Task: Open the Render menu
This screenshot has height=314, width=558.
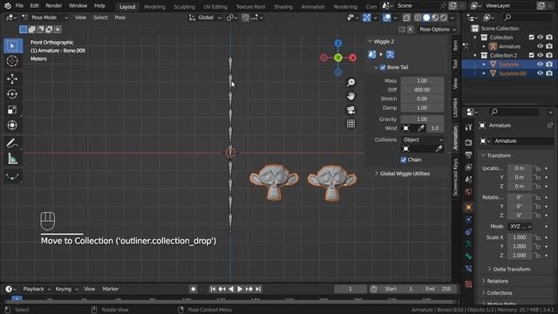Action: tap(54, 6)
